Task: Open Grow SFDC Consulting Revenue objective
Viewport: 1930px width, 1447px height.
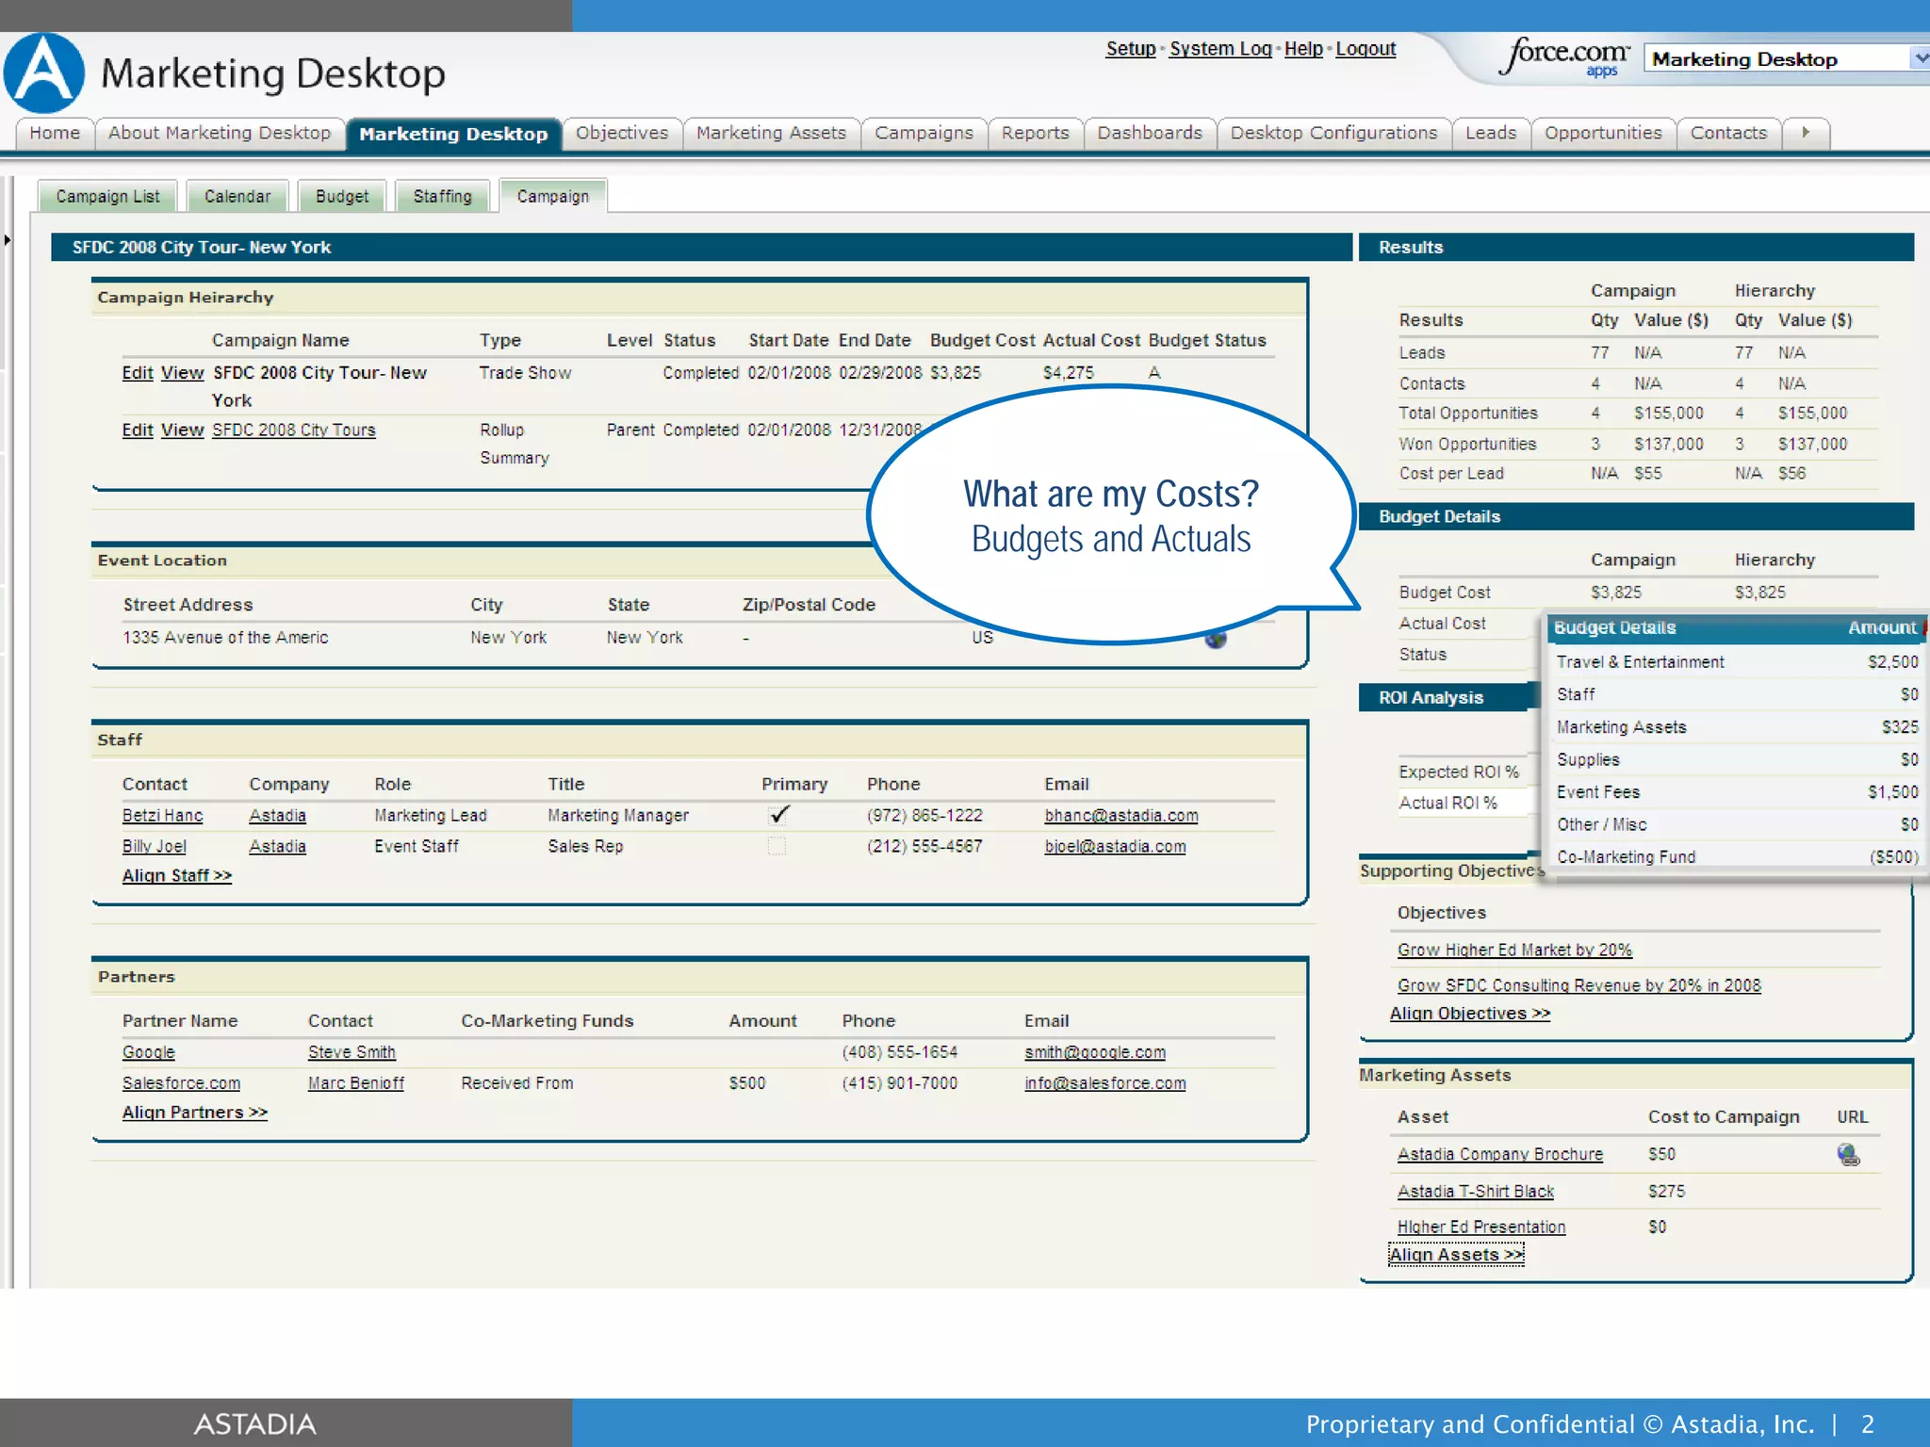Action: coord(1579,985)
